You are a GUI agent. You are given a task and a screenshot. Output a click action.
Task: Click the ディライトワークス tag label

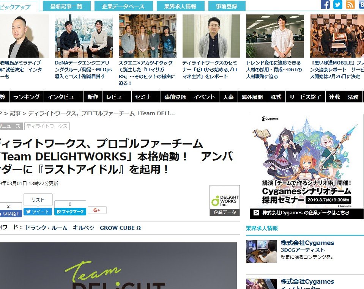click(47, 126)
